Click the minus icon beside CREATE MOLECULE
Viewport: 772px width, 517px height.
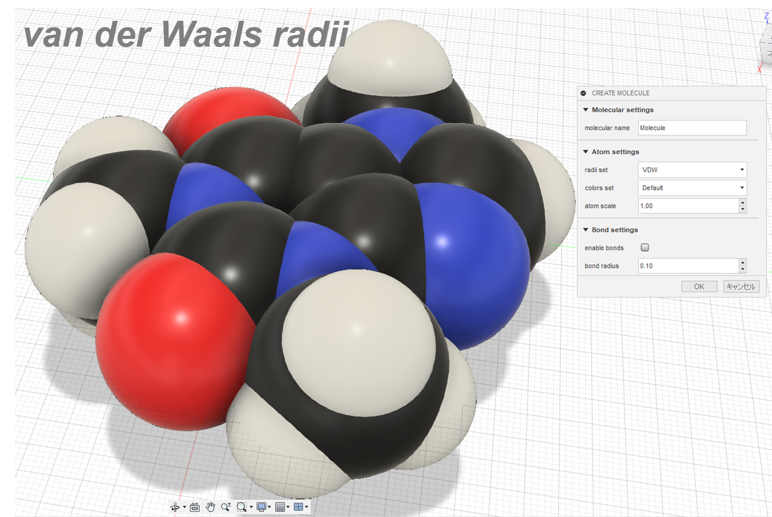tap(584, 93)
